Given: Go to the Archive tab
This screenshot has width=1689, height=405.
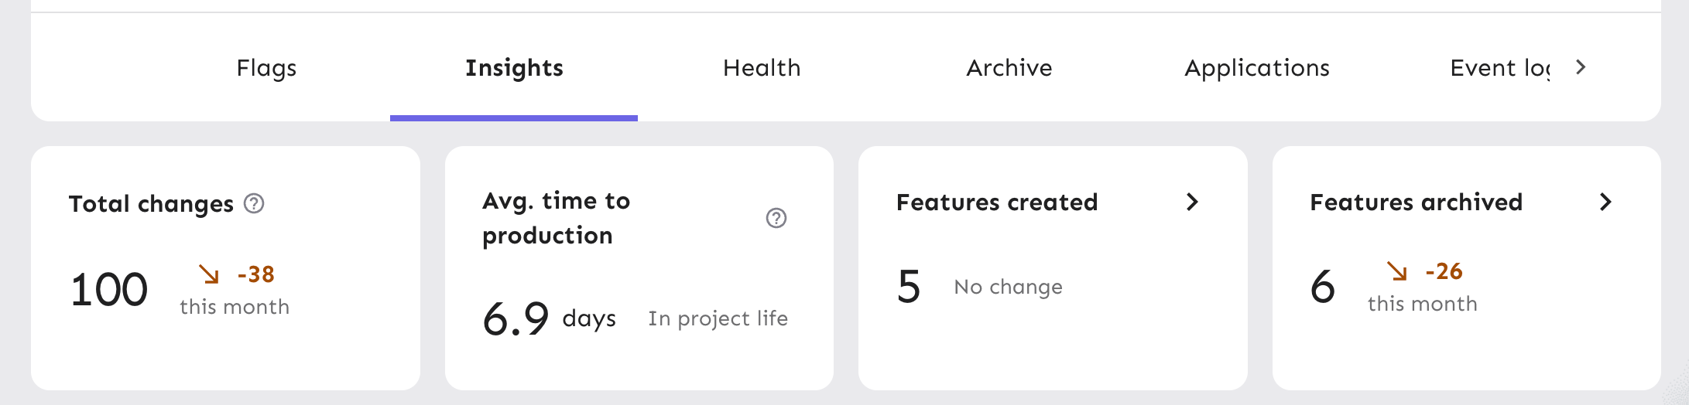Looking at the screenshot, I should coord(1009,68).
